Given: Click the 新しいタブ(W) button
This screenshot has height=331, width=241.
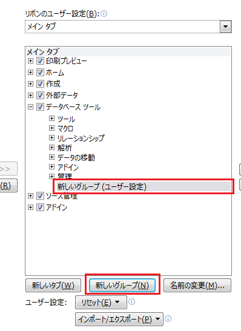Looking at the screenshot, I should pyautogui.click(x=53, y=286).
